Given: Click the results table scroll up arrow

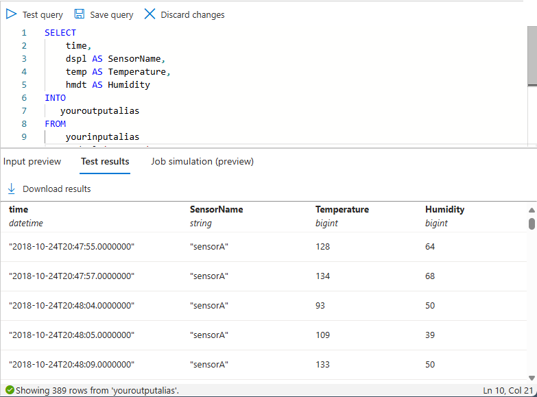Looking at the screenshot, I should (x=532, y=210).
